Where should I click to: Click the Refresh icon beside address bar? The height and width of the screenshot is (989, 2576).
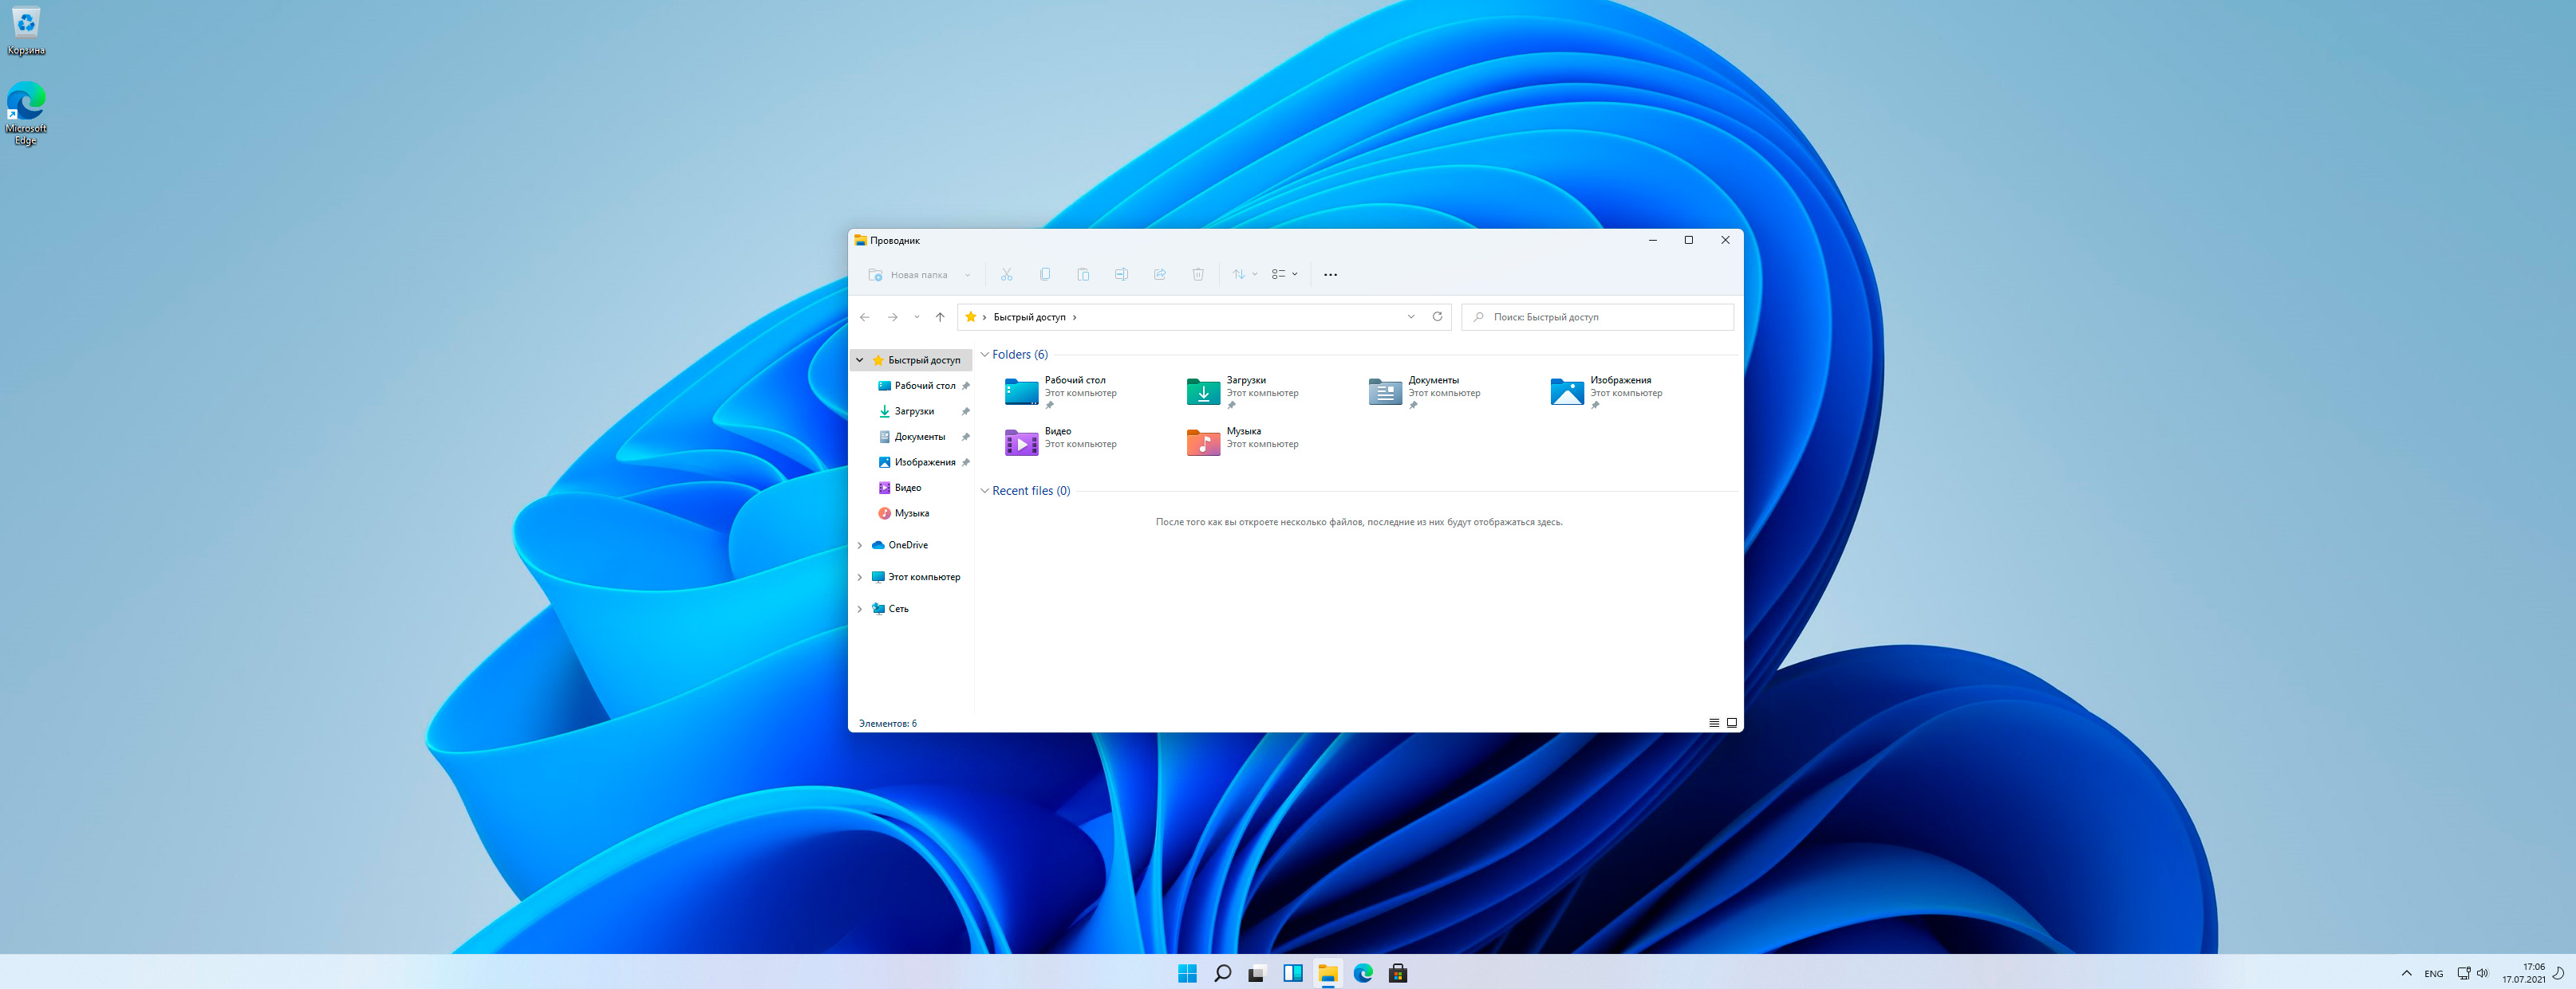pyautogui.click(x=1437, y=316)
